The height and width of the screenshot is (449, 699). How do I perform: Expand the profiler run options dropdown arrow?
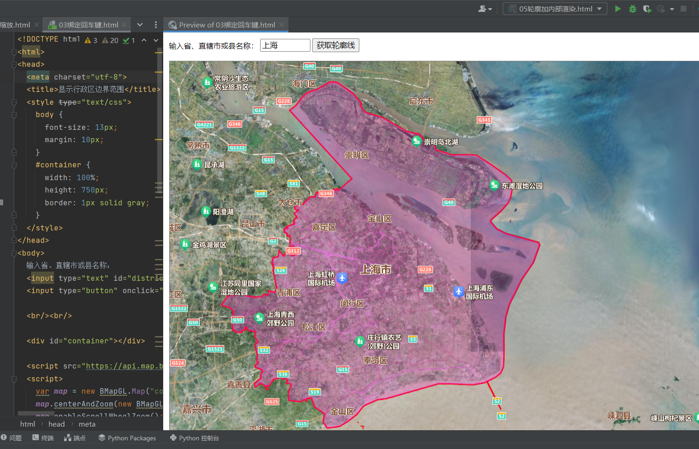pos(672,9)
